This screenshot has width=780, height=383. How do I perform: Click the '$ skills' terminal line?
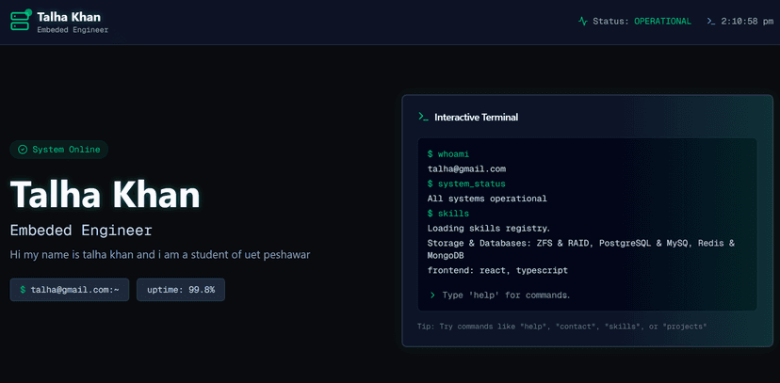pos(448,214)
